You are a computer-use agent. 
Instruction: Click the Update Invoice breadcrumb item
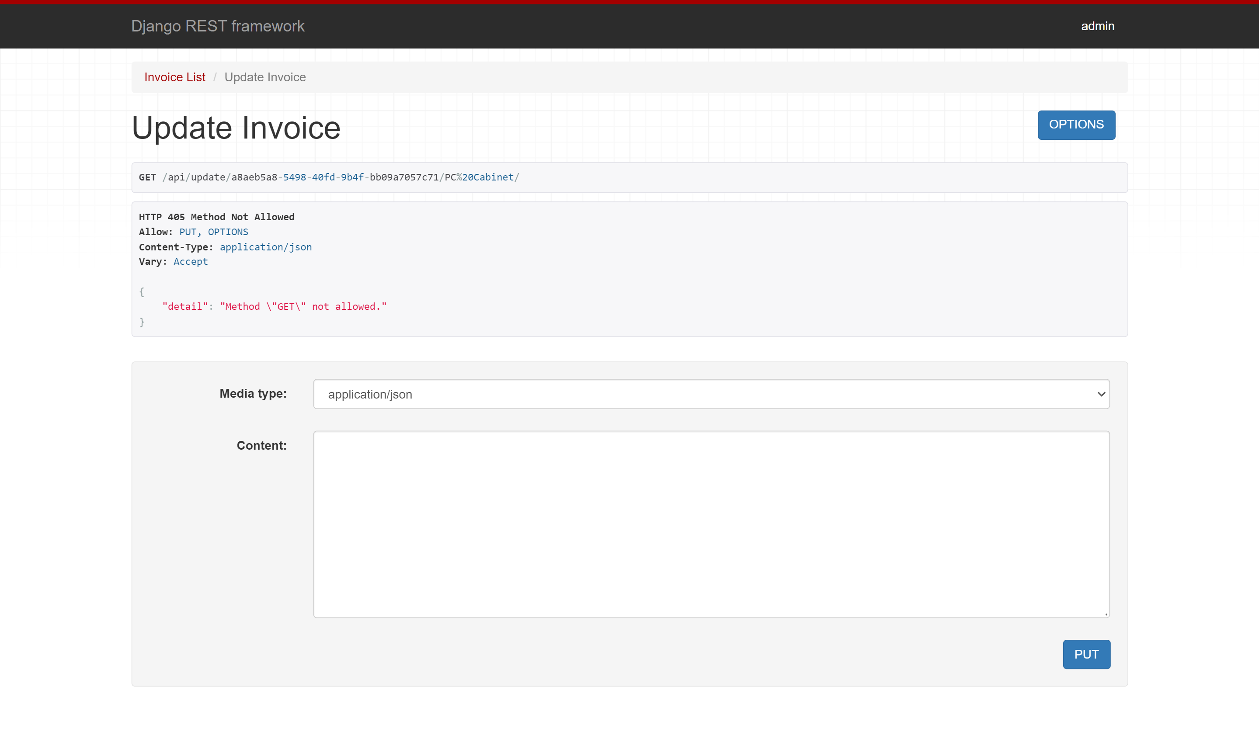[x=264, y=77]
